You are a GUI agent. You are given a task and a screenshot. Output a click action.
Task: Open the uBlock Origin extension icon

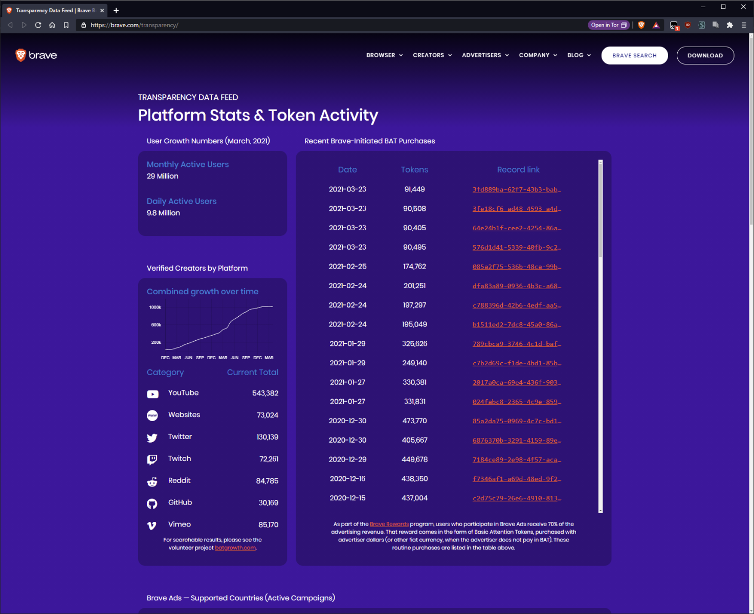tap(688, 25)
